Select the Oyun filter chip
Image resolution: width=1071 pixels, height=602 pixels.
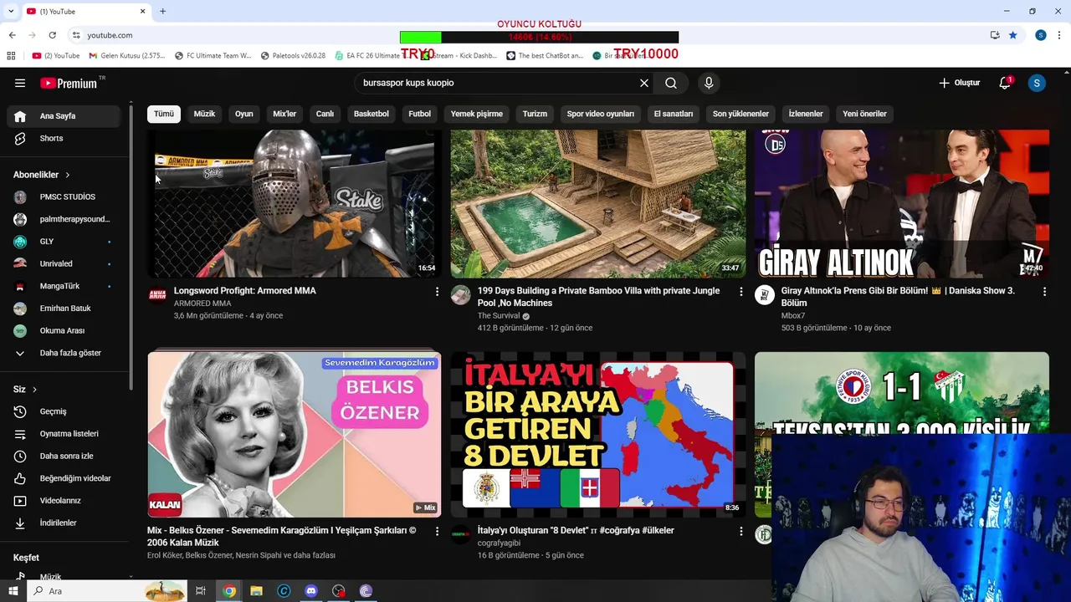(244, 114)
